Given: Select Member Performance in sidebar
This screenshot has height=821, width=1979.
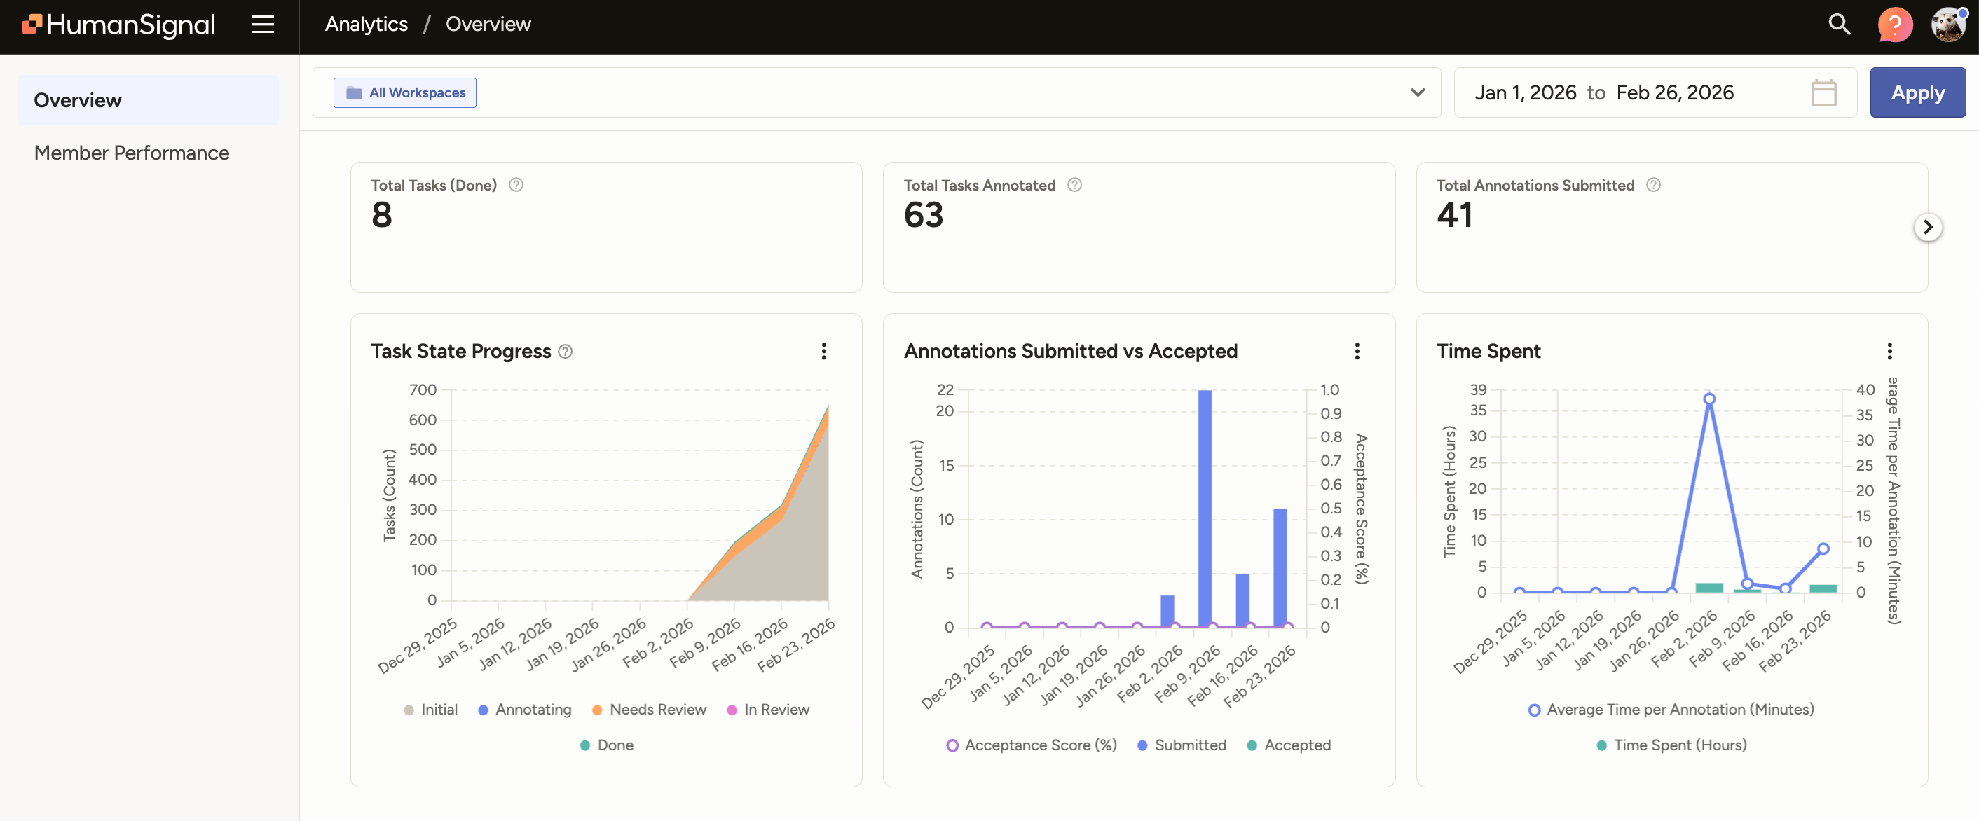Looking at the screenshot, I should pyautogui.click(x=131, y=153).
